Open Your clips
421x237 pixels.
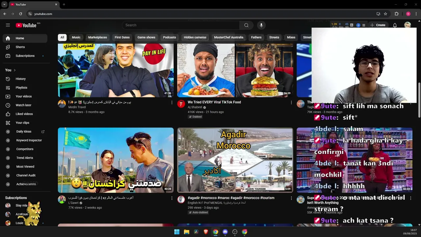[25, 123]
